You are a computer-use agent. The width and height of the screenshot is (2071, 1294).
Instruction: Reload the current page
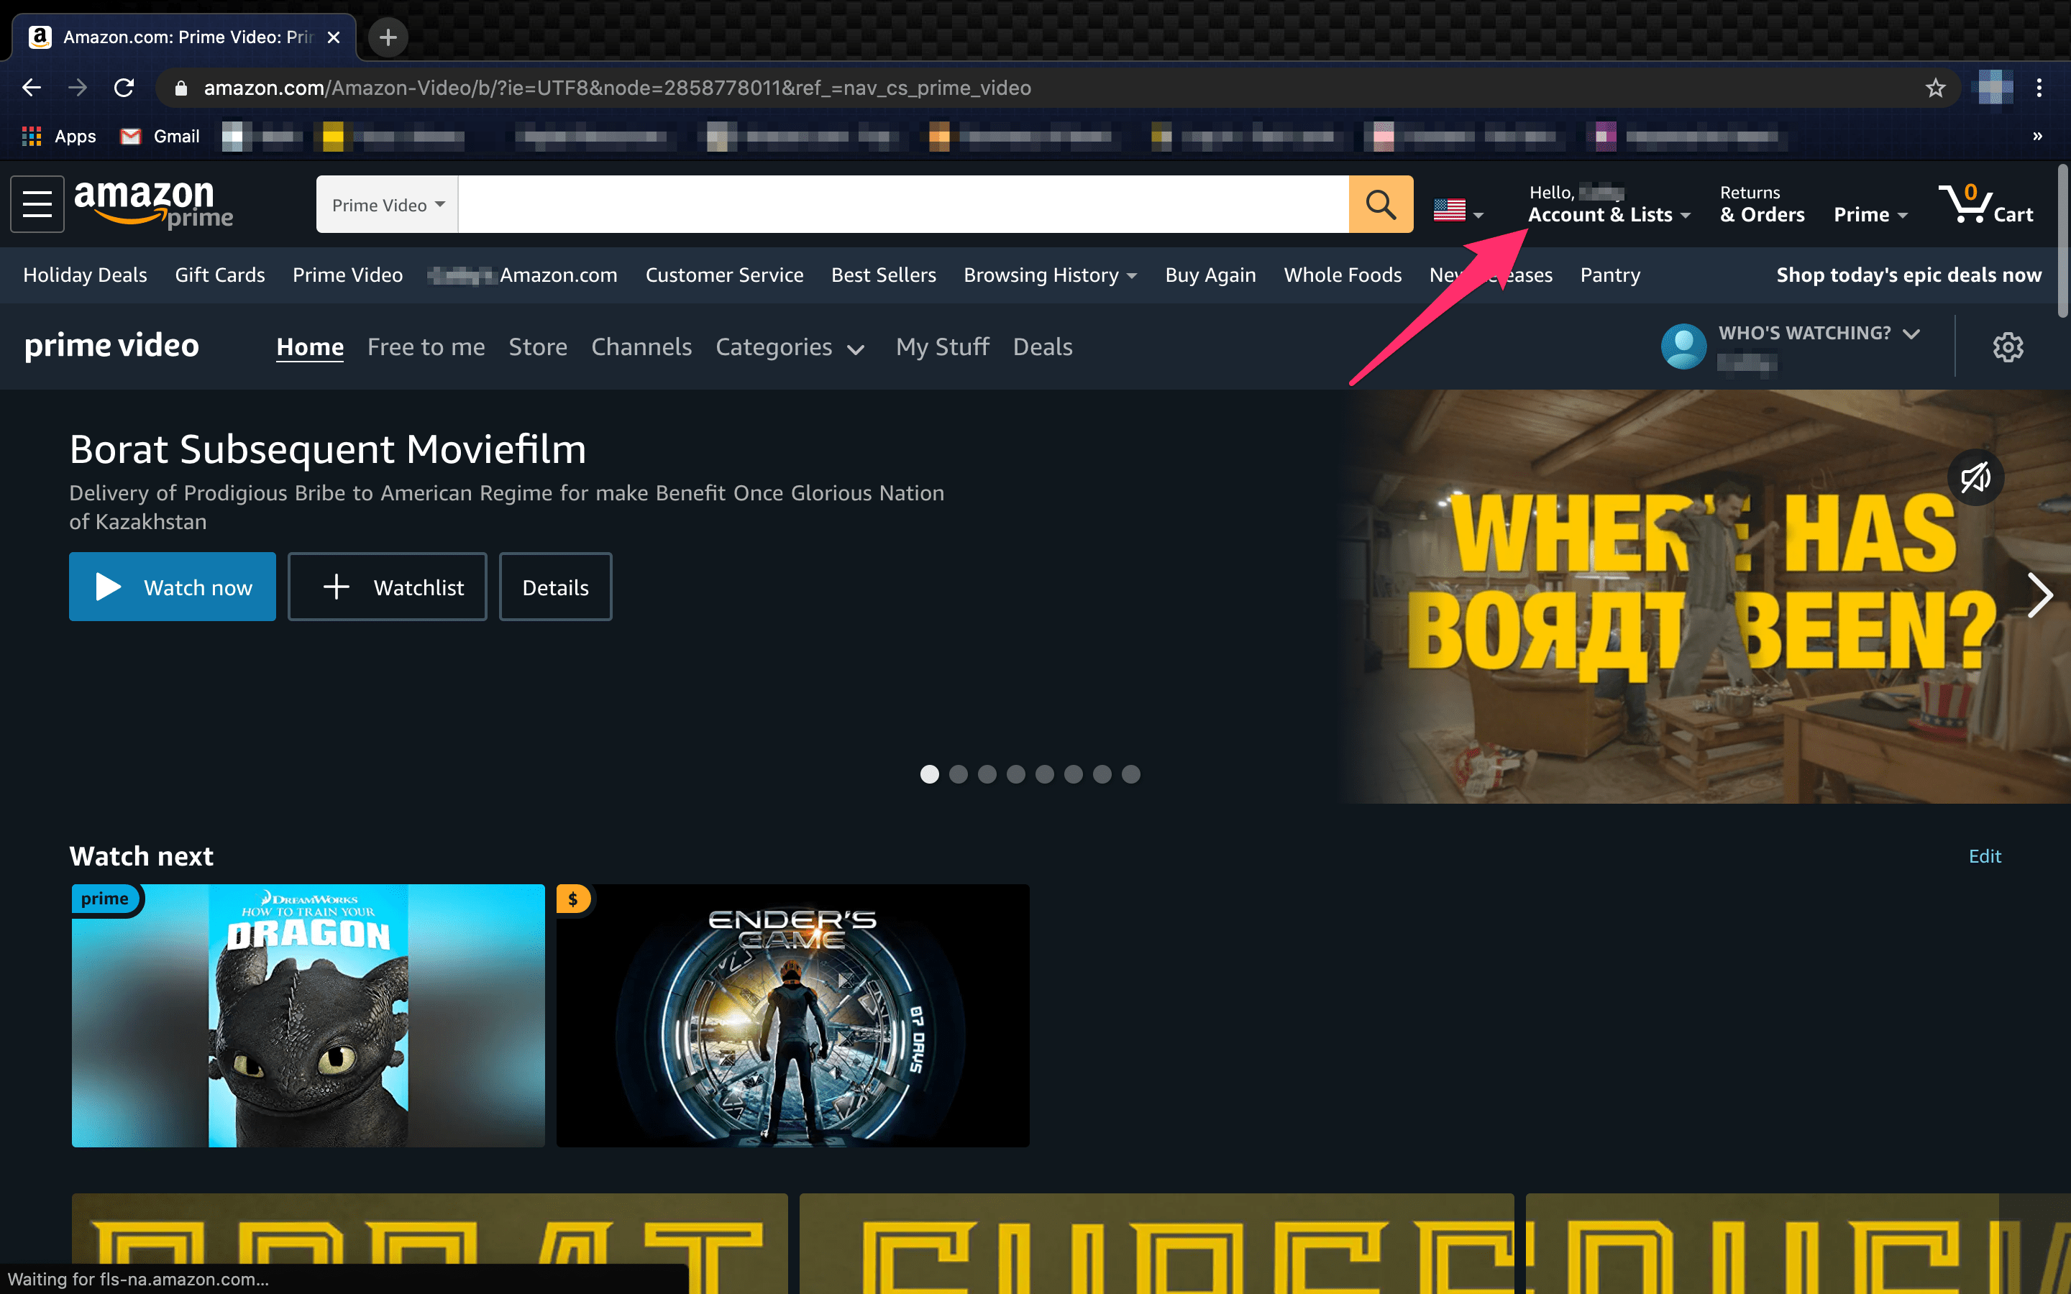(x=124, y=88)
